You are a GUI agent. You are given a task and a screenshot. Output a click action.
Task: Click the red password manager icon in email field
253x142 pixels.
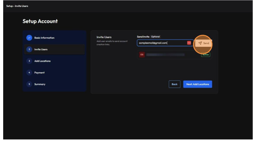click(x=189, y=43)
